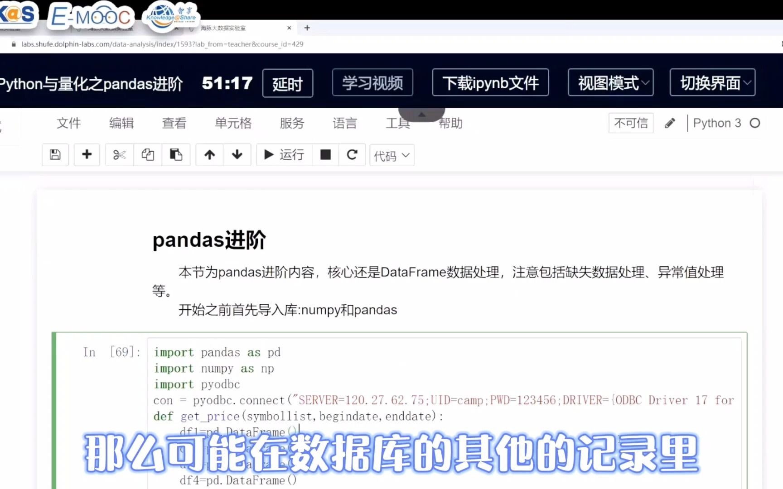Download ipynb file via 下载ipynb文件 button
This screenshot has width=783, height=489.
[490, 83]
